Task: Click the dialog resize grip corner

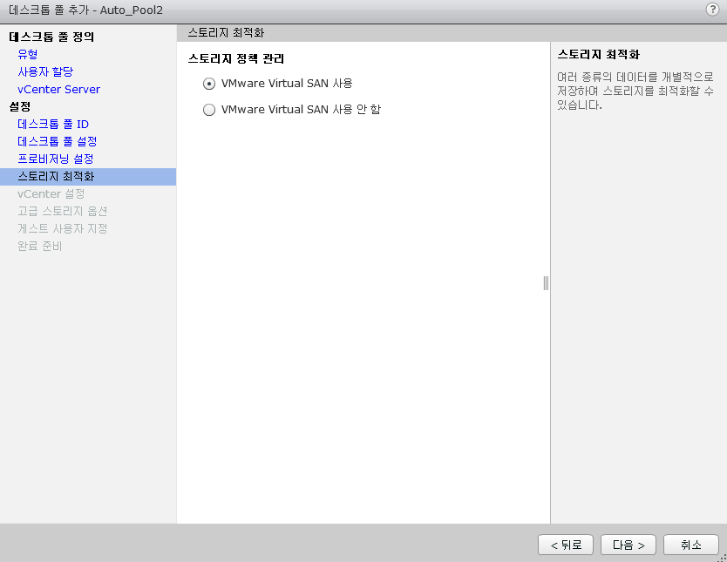Action: coord(723,558)
